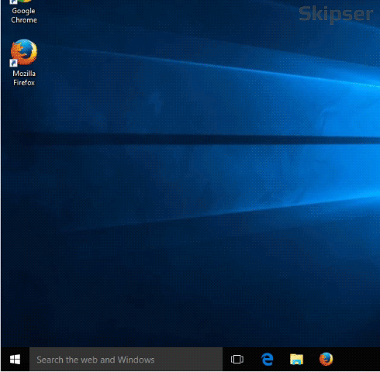380x372 pixels.
Task: Click the word Firefox under the desktop icon
Action: tap(24, 83)
